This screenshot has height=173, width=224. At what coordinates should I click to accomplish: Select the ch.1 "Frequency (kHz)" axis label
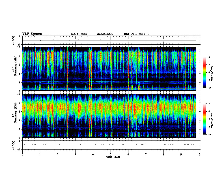[x=16, y=66]
